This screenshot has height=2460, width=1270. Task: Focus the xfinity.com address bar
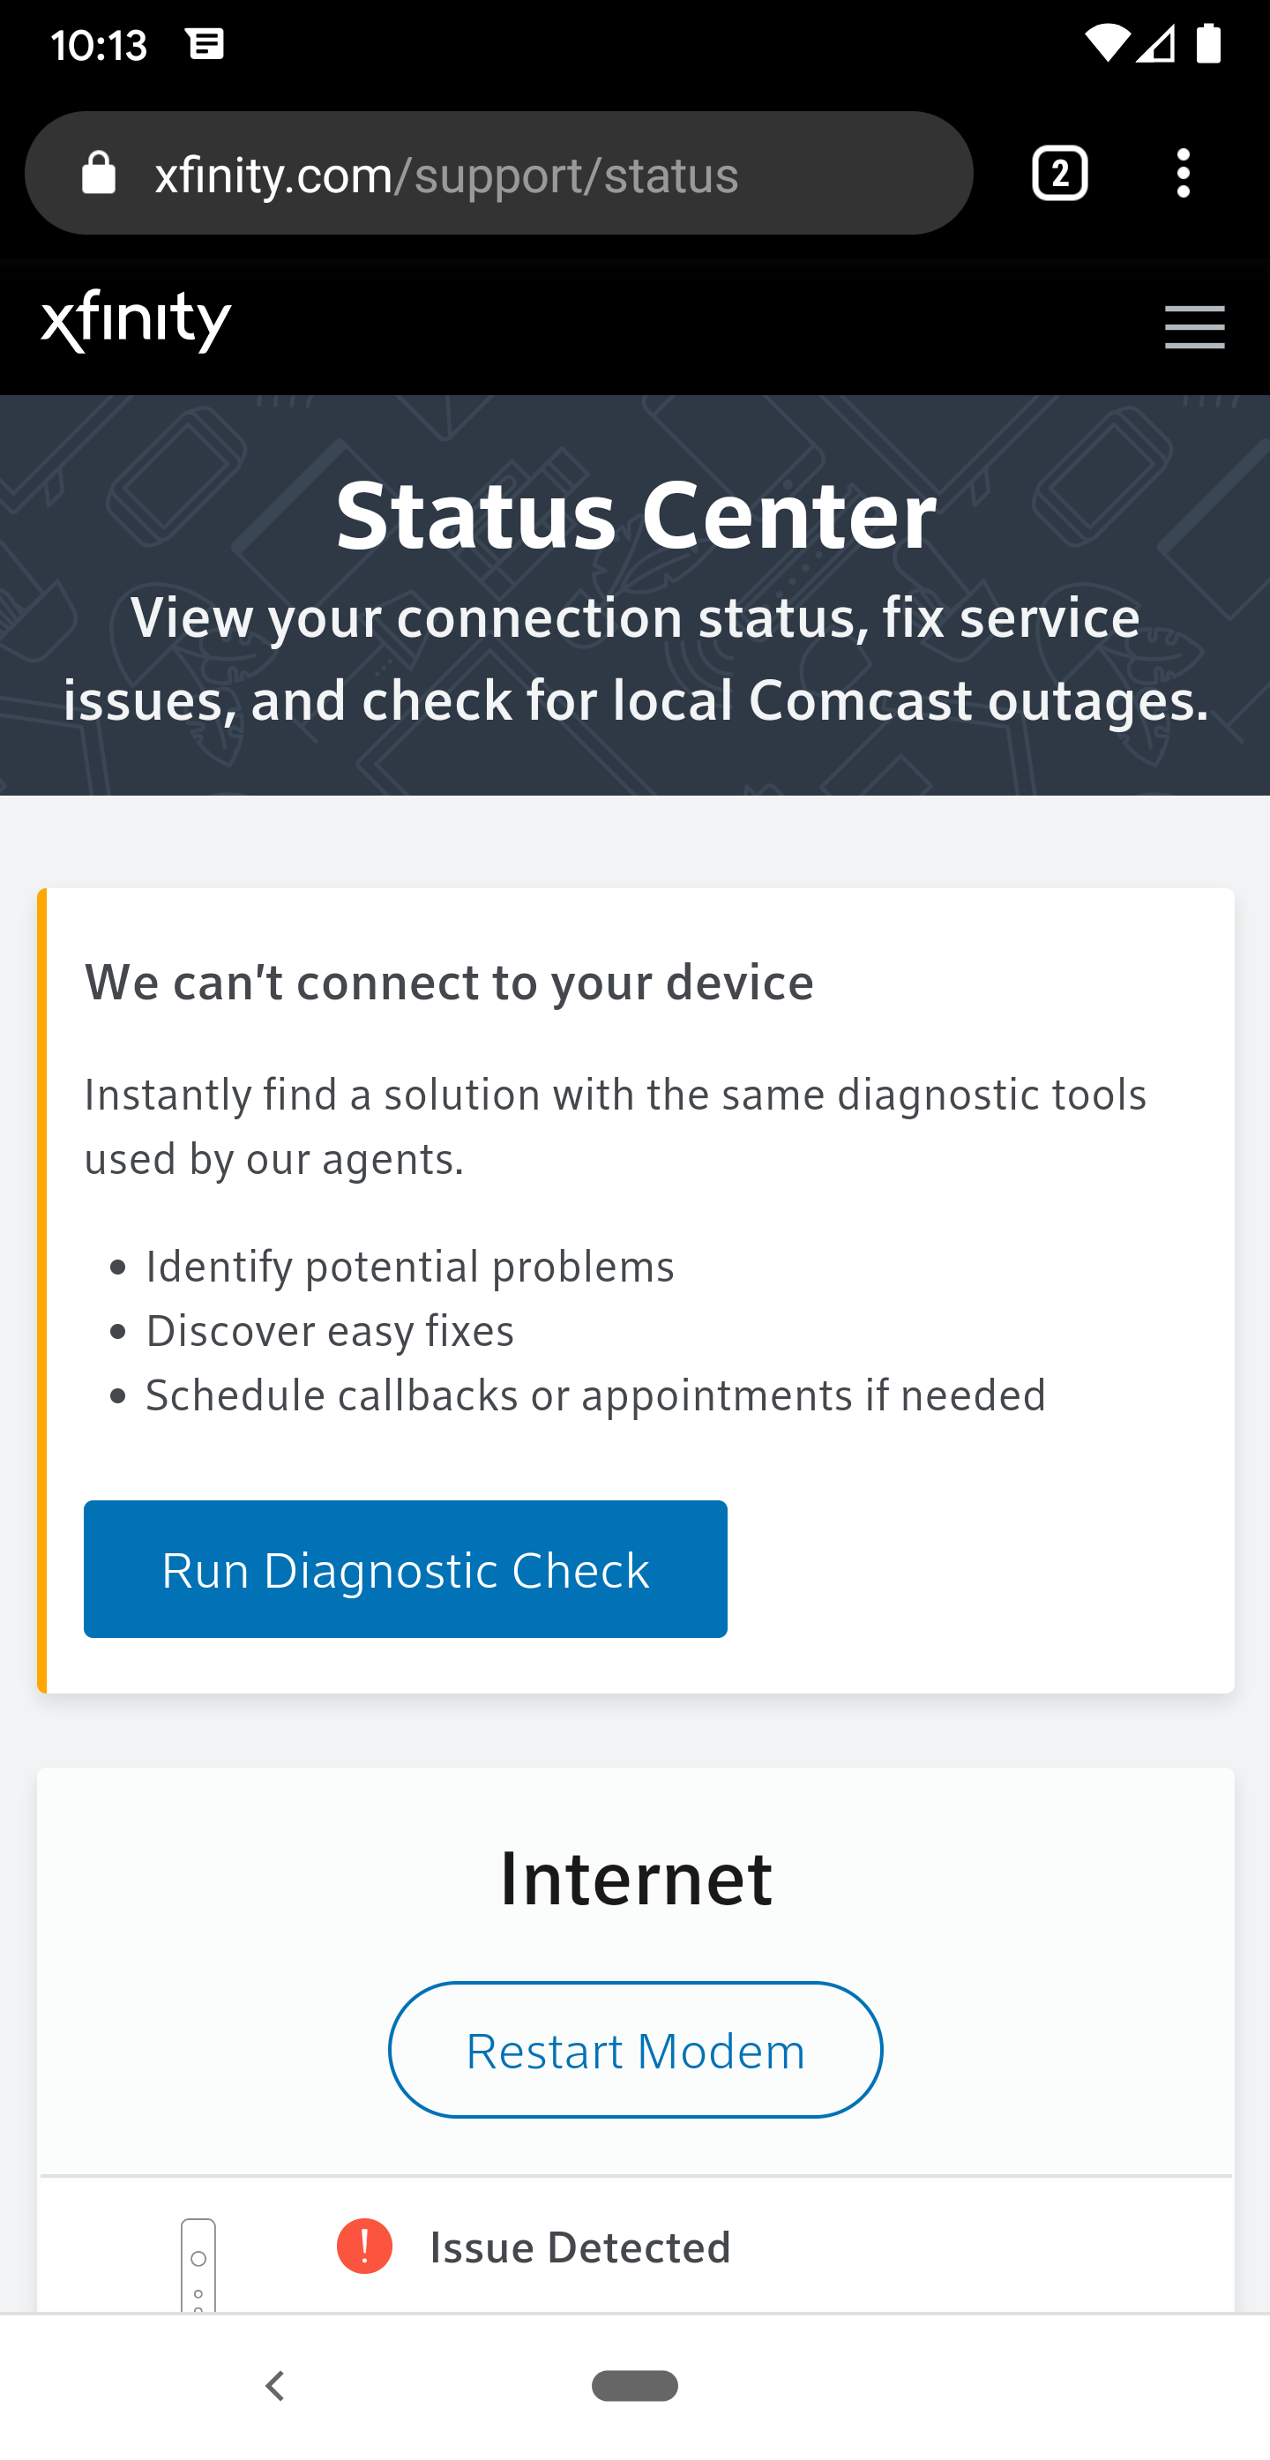(534, 175)
